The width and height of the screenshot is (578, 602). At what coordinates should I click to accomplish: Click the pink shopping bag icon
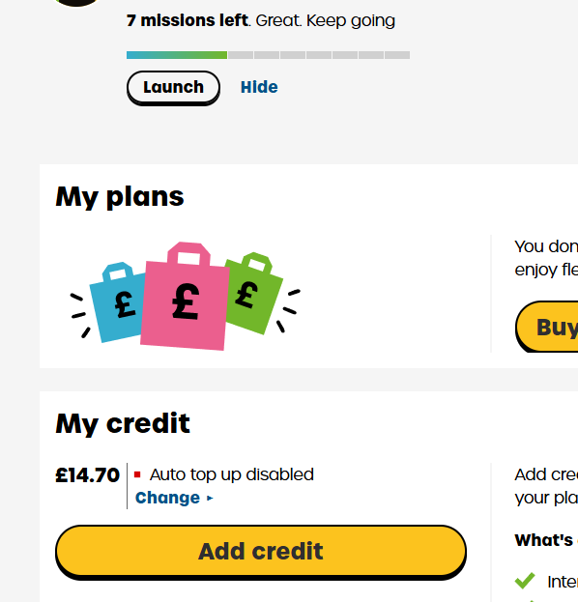click(x=186, y=297)
